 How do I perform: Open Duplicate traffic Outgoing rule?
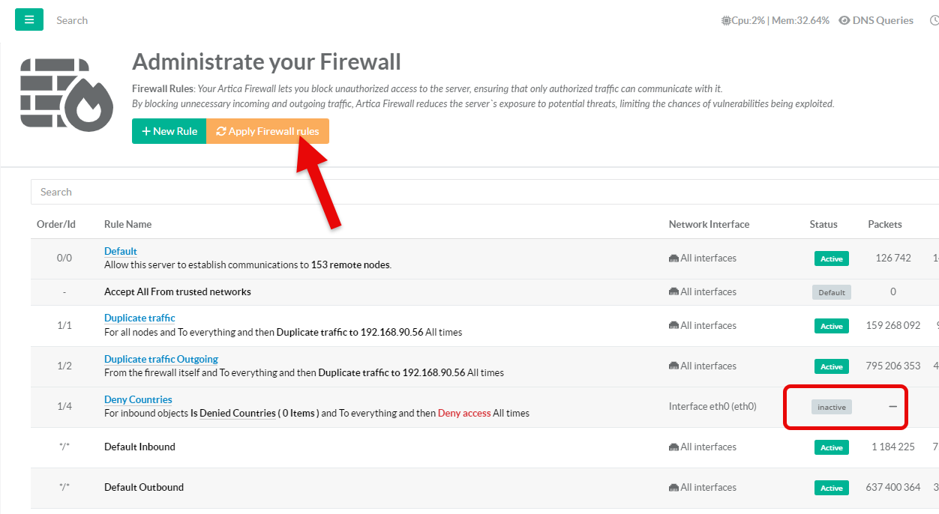pos(161,359)
